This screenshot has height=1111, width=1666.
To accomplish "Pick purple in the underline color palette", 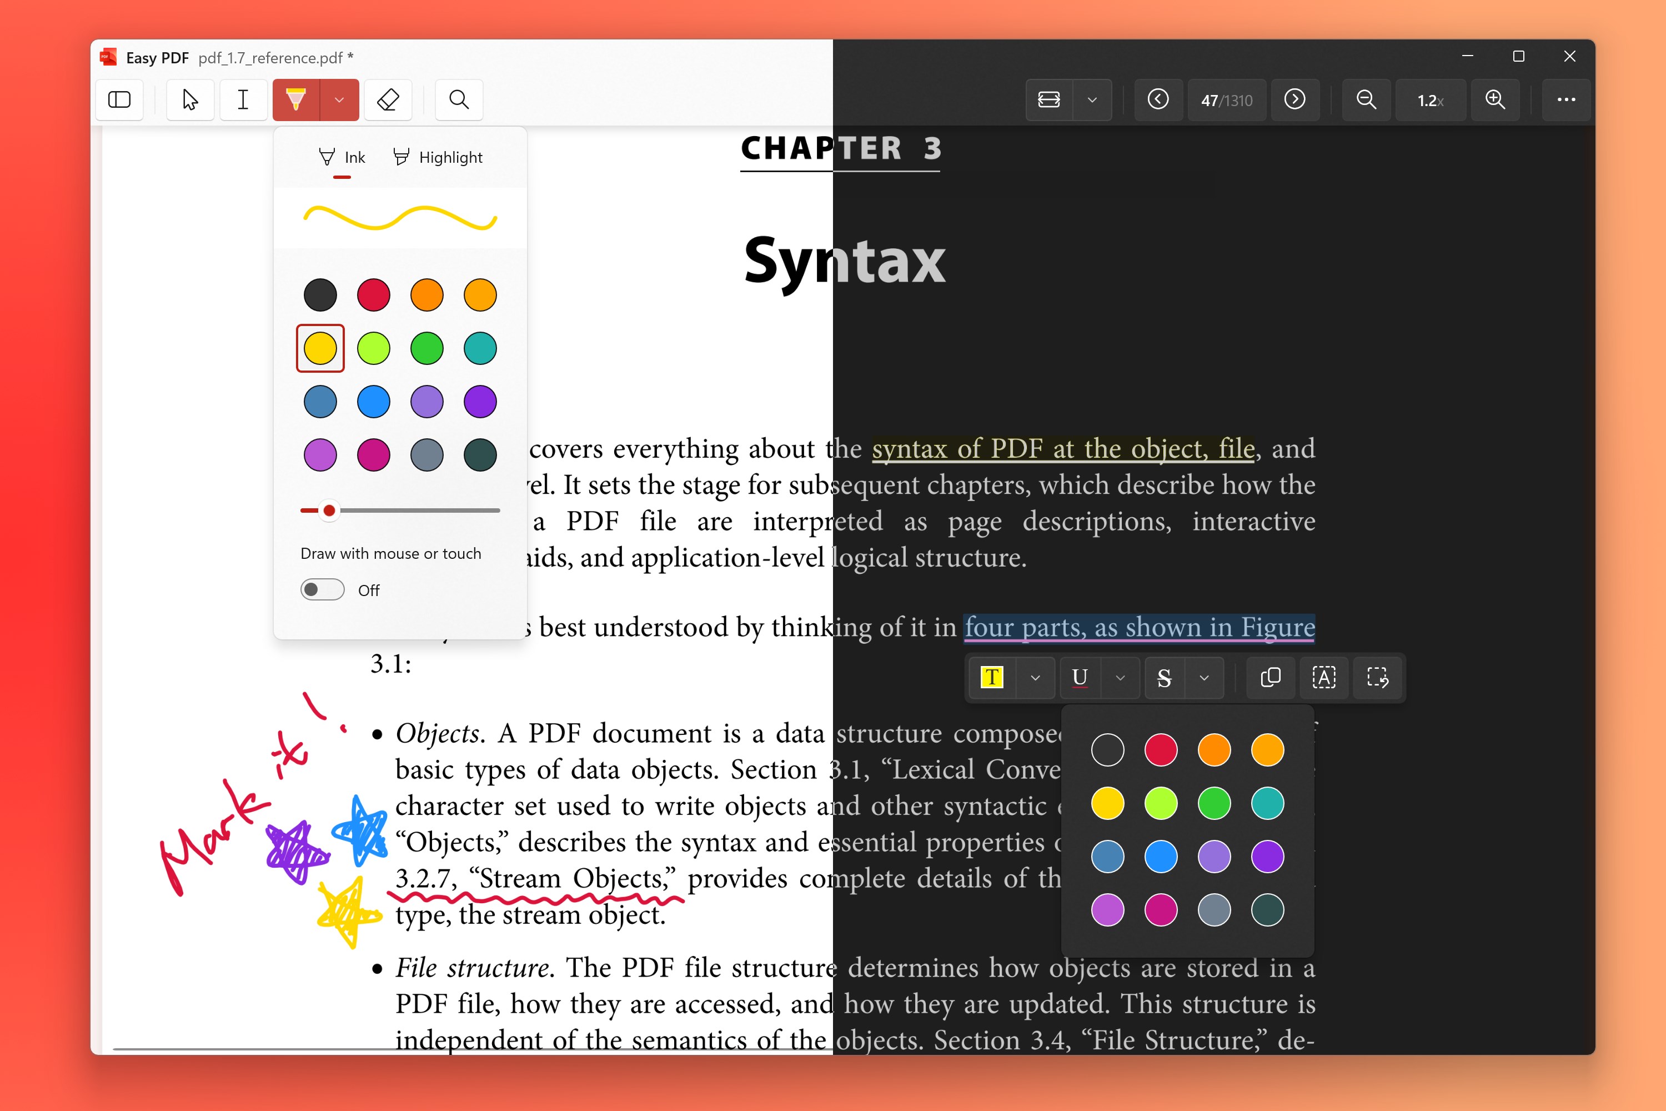I will coord(1267,857).
